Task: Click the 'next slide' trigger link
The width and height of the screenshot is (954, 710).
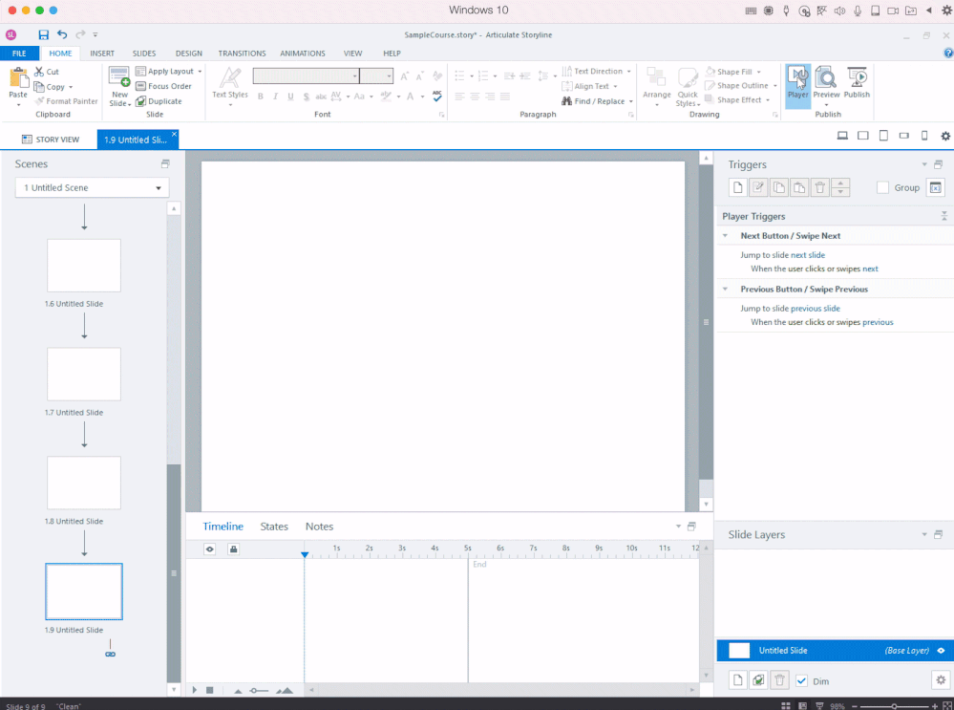Action: pos(807,255)
